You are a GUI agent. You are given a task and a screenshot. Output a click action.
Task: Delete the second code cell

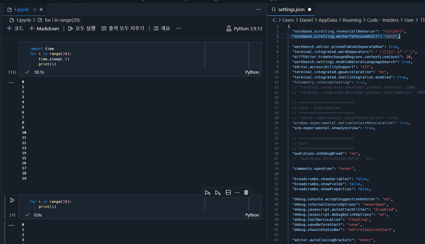246,192
